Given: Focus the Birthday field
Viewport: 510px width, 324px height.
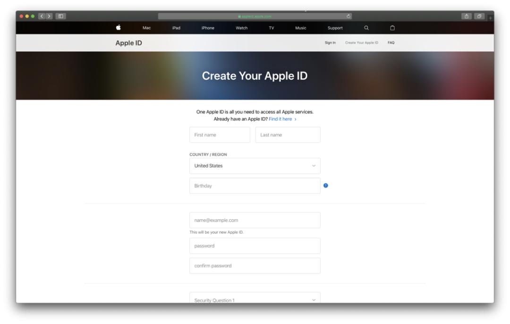Looking at the screenshot, I should 255,186.
